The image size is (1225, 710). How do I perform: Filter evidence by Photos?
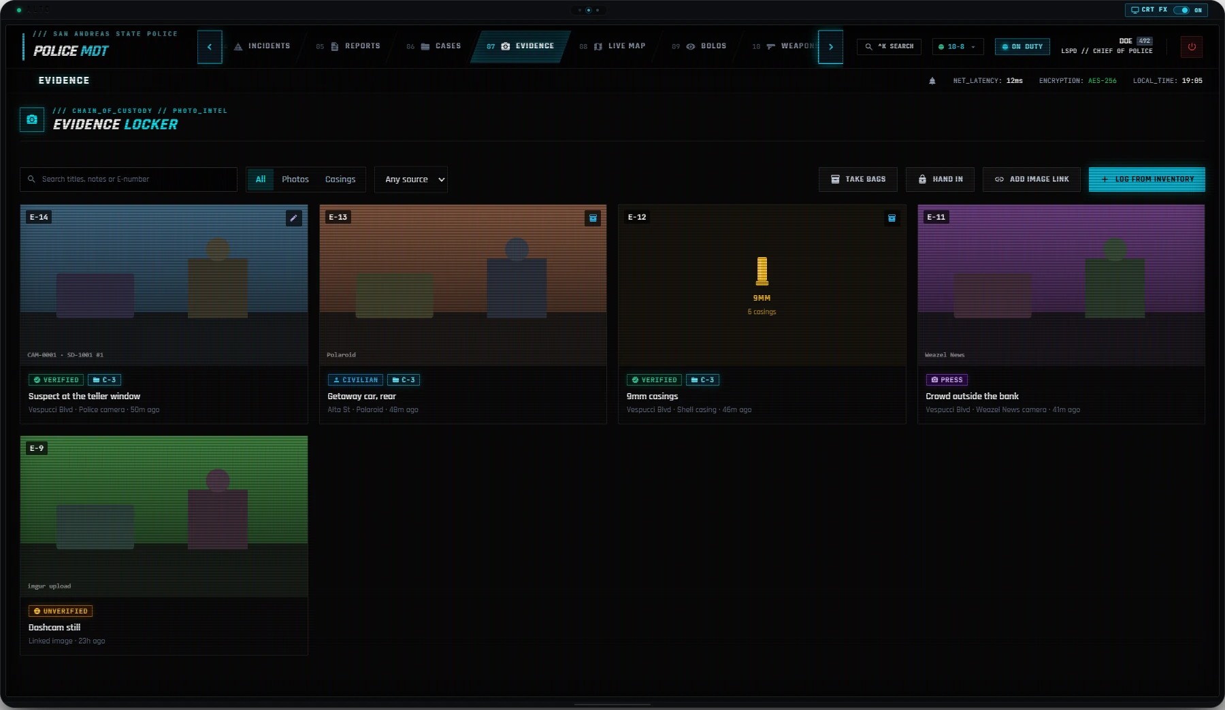tap(295, 180)
